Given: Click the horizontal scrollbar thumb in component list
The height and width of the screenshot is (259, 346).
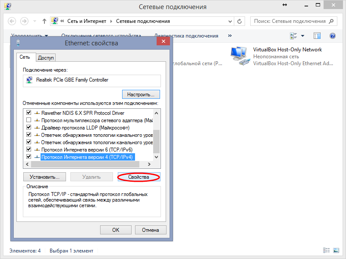Looking at the screenshot, I should pyautogui.click(x=85, y=164).
